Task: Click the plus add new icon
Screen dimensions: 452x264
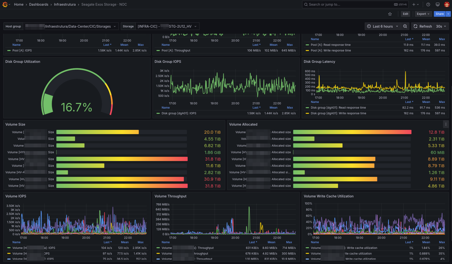Action: pos(415,4)
